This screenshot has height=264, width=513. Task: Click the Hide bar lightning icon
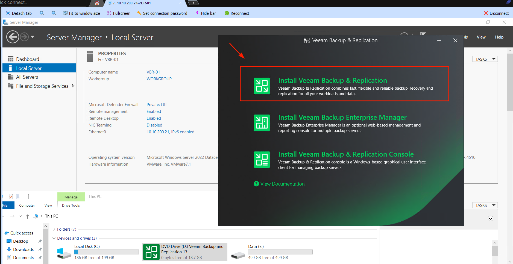click(197, 13)
